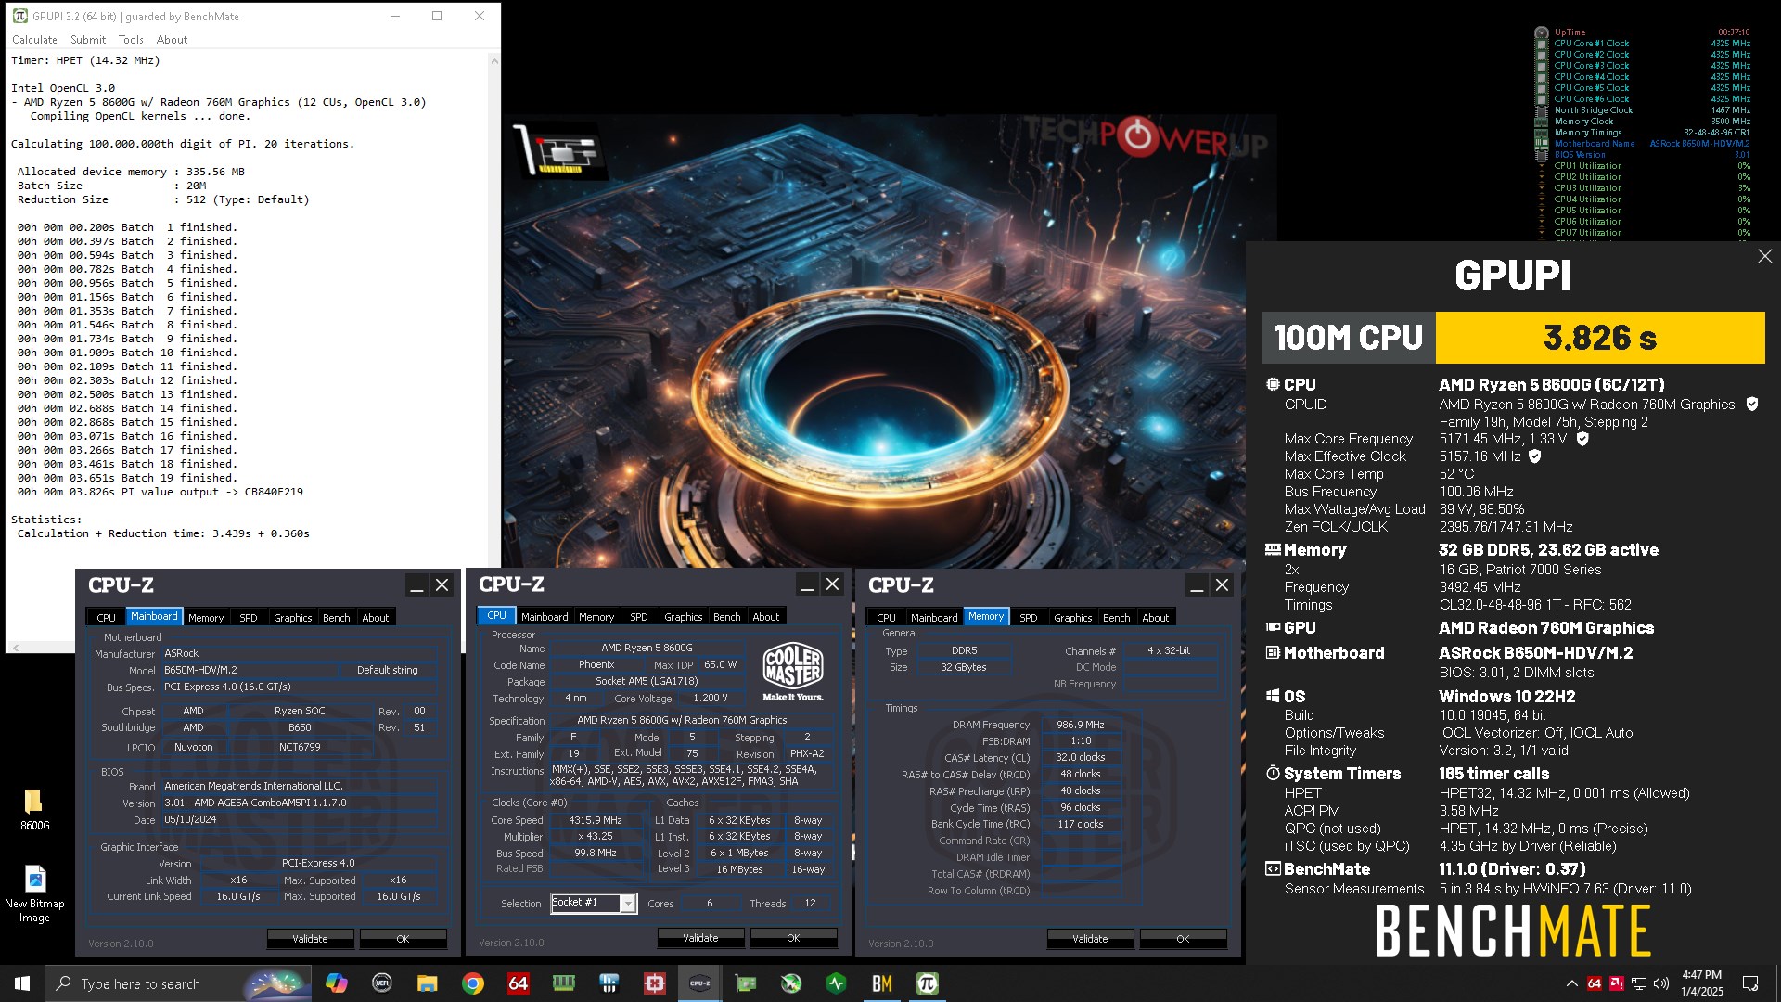The height and width of the screenshot is (1002, 1781).
Task: Close the BenchMate GPUPI result panel
Action: coord(1764,256)
